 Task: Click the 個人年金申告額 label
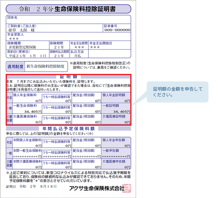click(114, 140)
